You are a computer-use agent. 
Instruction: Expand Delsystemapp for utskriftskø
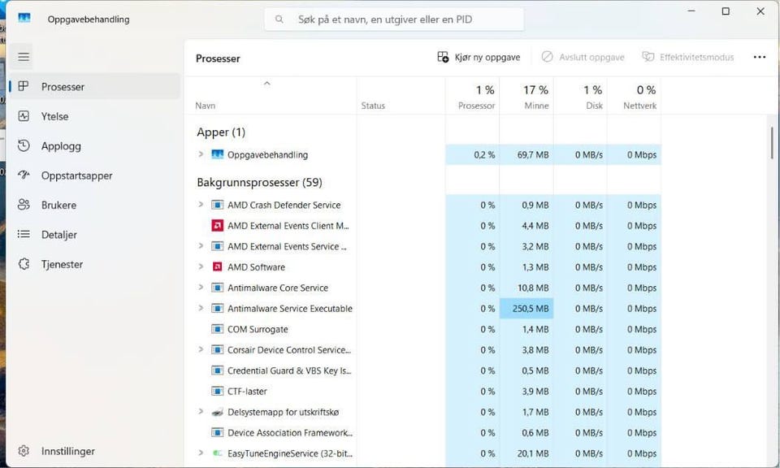(201, 412)
